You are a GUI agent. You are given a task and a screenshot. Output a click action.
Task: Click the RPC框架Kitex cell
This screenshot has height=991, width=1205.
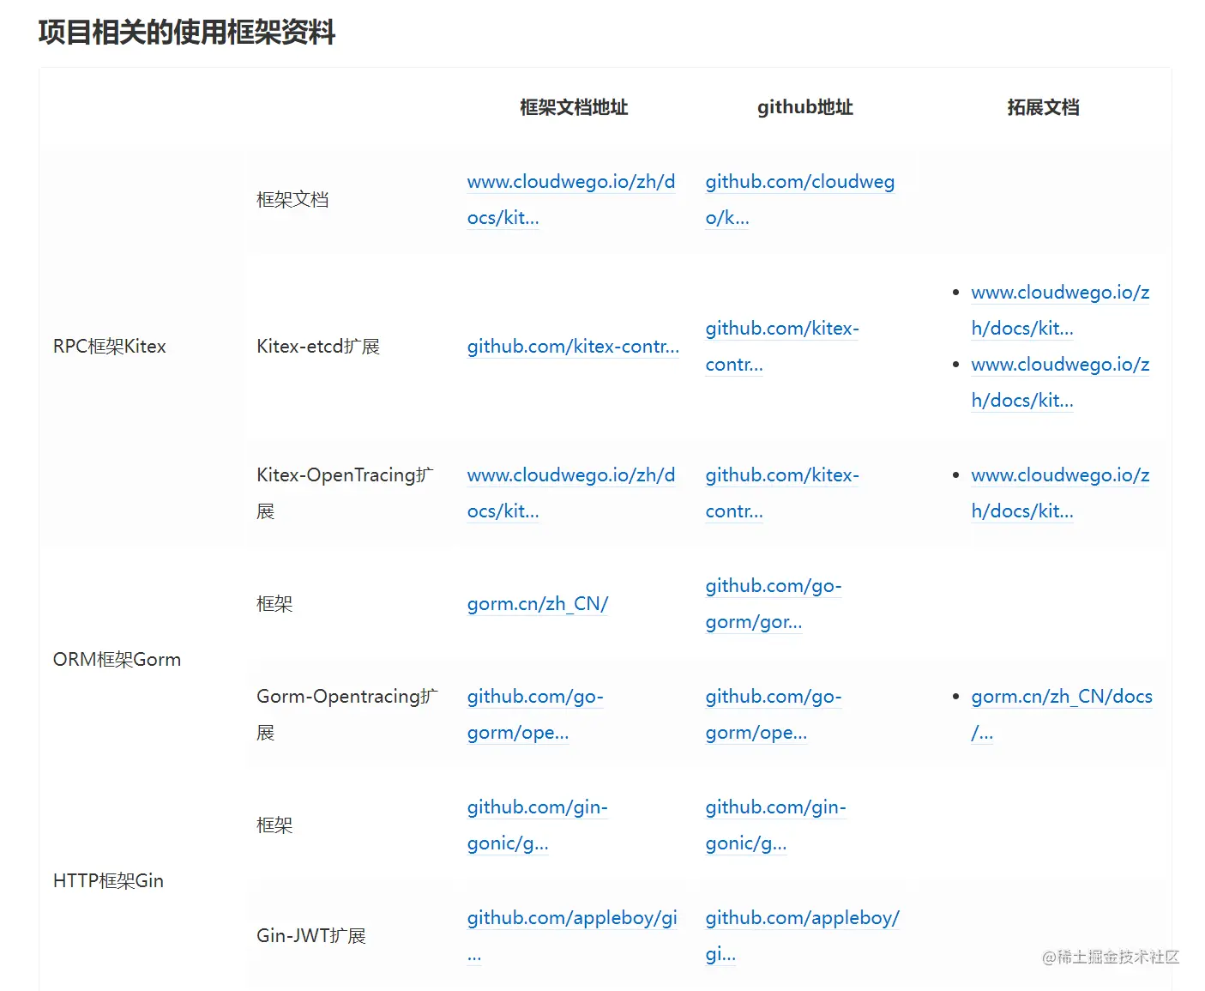[110, 347]
